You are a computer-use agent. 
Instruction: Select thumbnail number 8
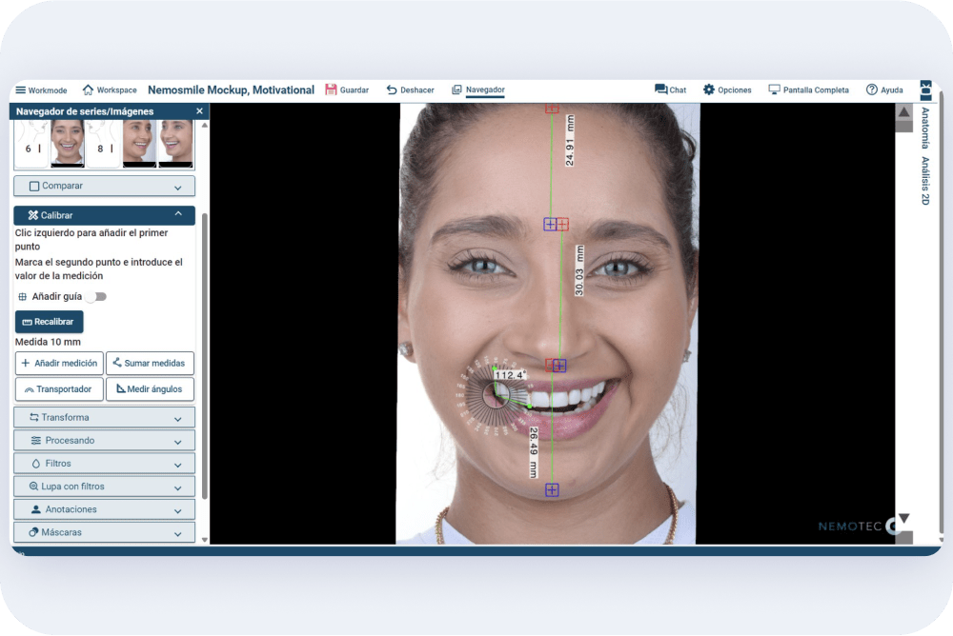click(x=103, y=144)
